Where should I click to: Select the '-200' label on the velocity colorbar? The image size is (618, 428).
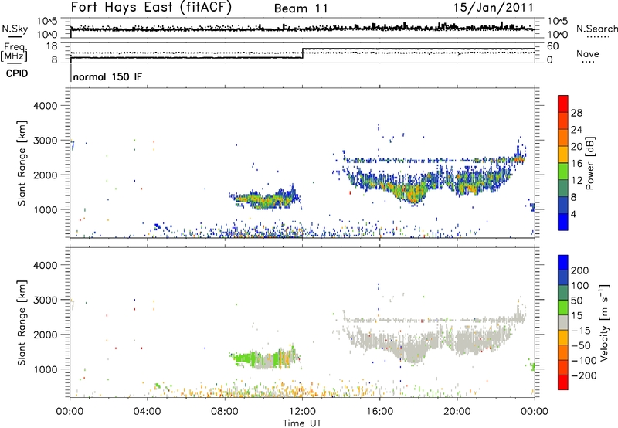point(583,375)
